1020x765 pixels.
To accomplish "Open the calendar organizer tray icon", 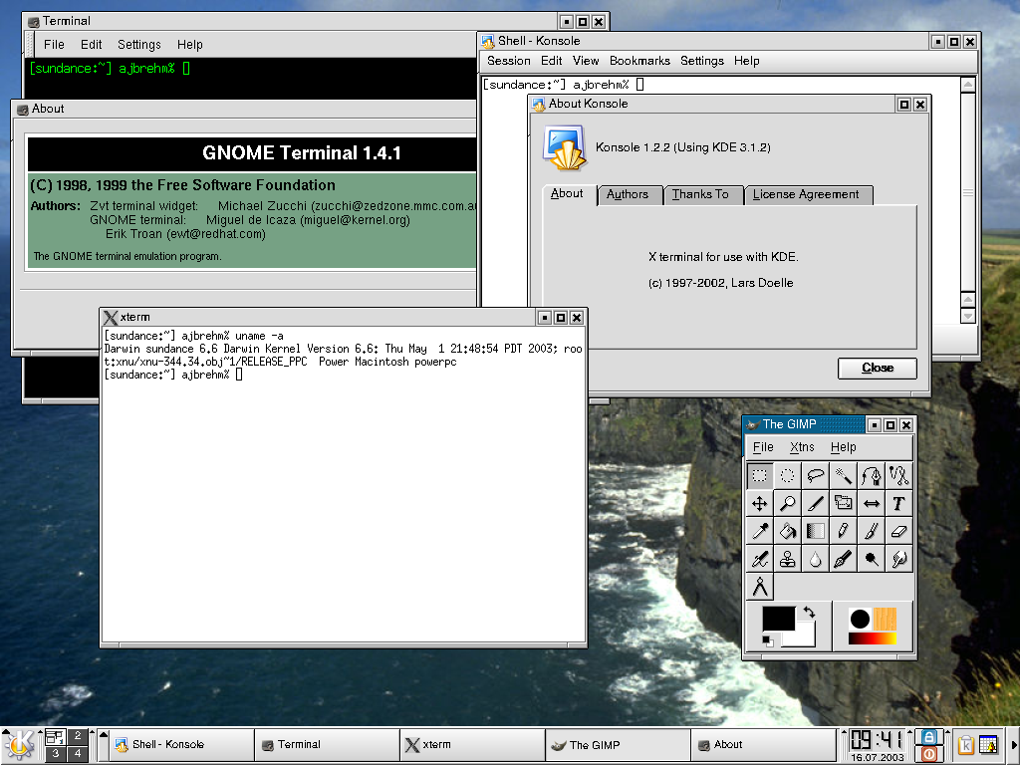I will pos(988,745).
